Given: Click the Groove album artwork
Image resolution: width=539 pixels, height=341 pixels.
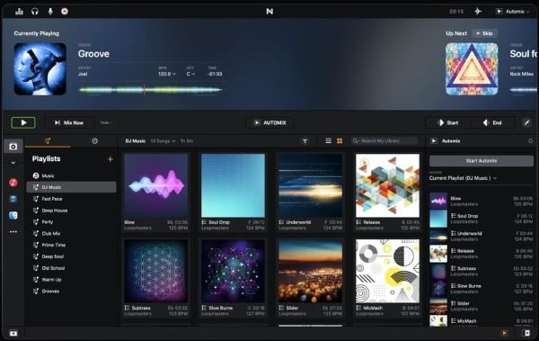Looking at the screenshot, I should (40, 69).
